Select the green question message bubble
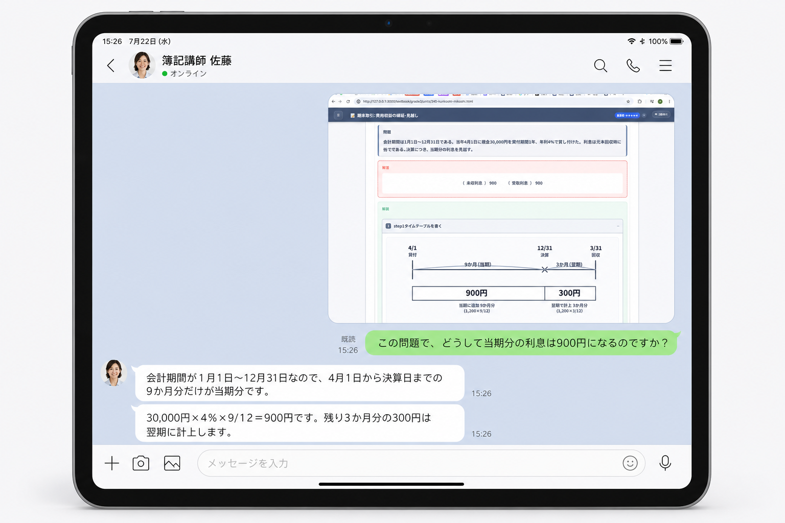Viewport: 785px width, 523px height. pos(522,343)
